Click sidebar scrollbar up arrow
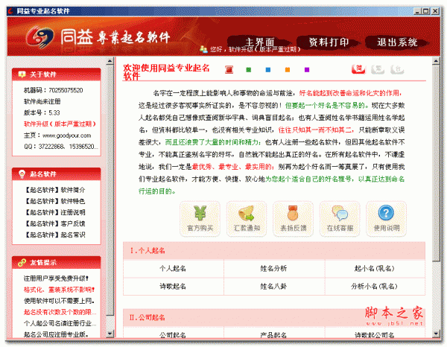Screen dimensions: 447x347 [110, 61]
